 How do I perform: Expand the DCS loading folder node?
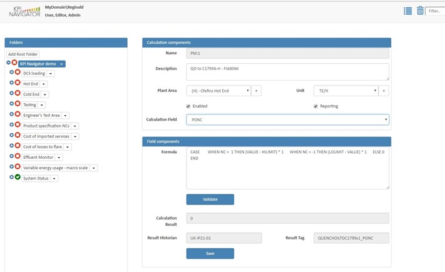click(x=12, y=72)
